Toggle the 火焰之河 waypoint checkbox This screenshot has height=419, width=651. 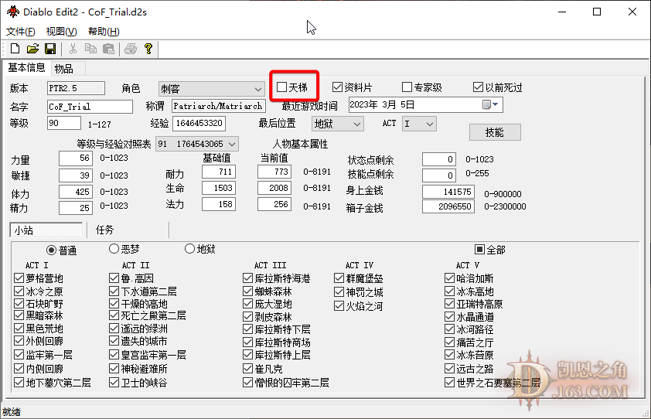tap(339, 306)
